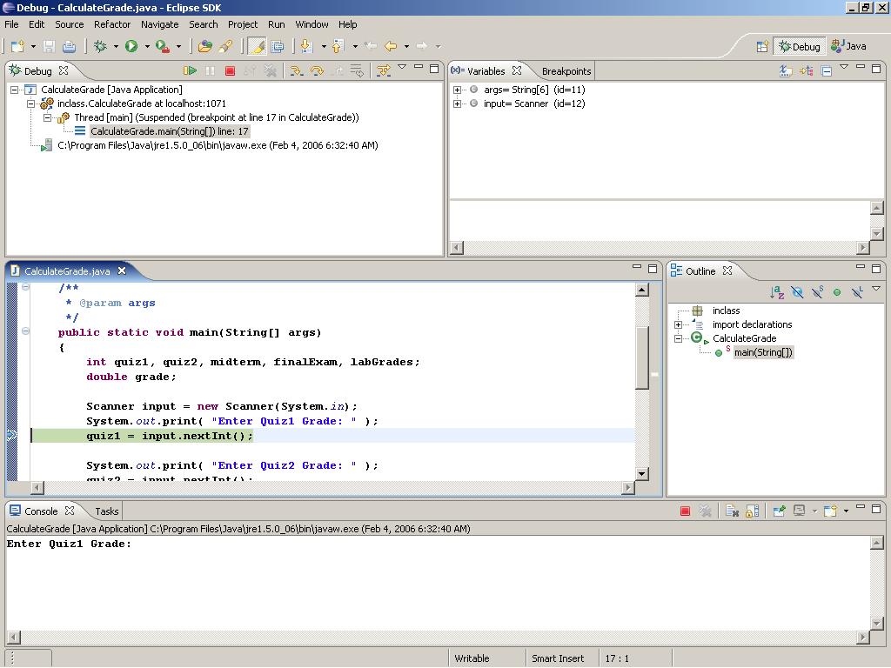Viewport: 891px width, 668px height.
Task: Run the program with the green Run icon
Action: click(131, 46)
